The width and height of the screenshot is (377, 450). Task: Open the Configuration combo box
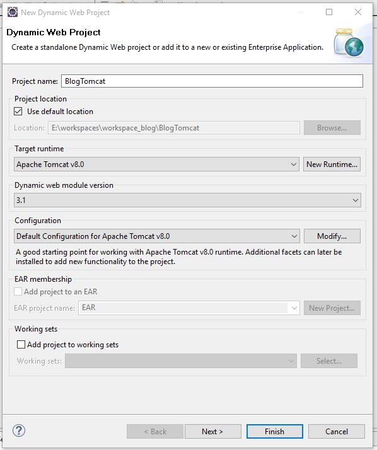click(157, 236)
